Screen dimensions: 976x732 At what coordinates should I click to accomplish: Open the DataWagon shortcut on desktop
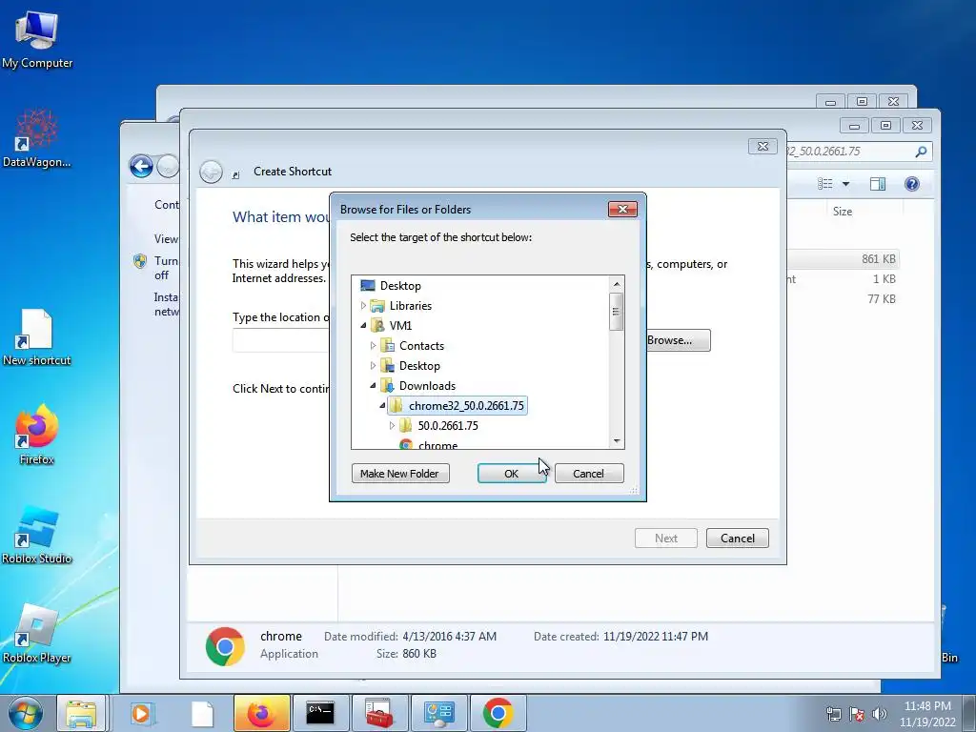(37, 138)
